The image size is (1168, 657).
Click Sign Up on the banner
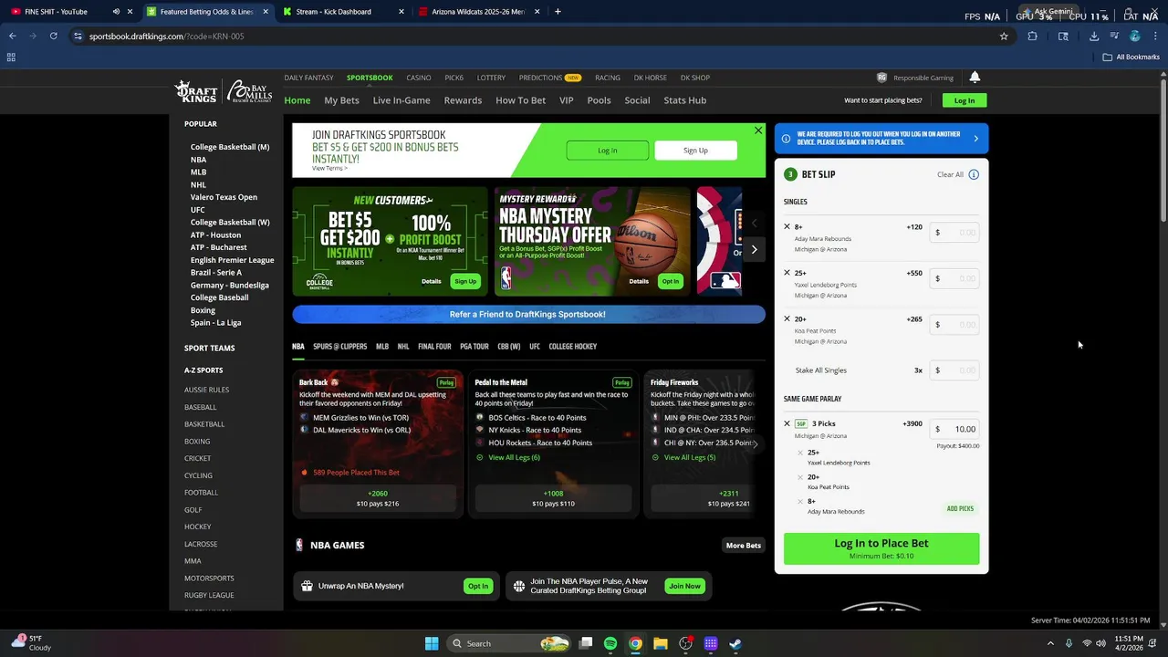695,151
